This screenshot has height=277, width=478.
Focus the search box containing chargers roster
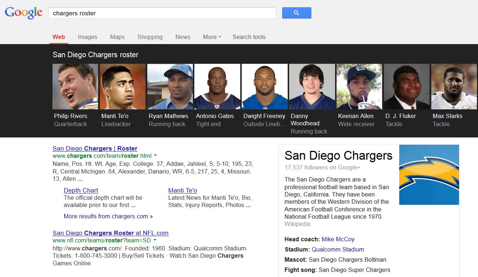point(162,13)
